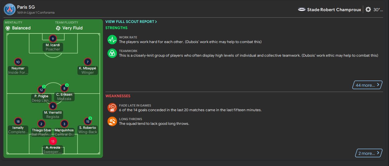Select Neymar's number 10 shirt

click(18, 62)
